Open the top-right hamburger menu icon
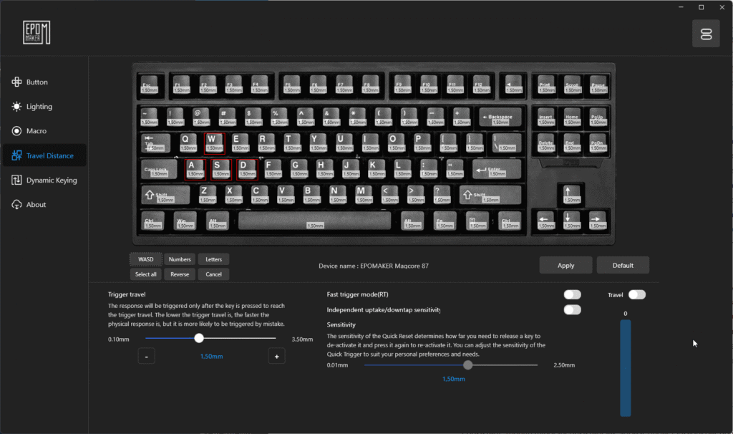Screen dimensions: 733x434 (706, 34)
